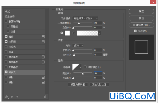Uncheck the 外发光 checkbox
The height and width of the screenshot is (103, 158).
(6, 72)
